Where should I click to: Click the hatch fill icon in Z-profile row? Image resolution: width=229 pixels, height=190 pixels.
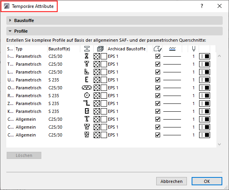tap(97, 103)
